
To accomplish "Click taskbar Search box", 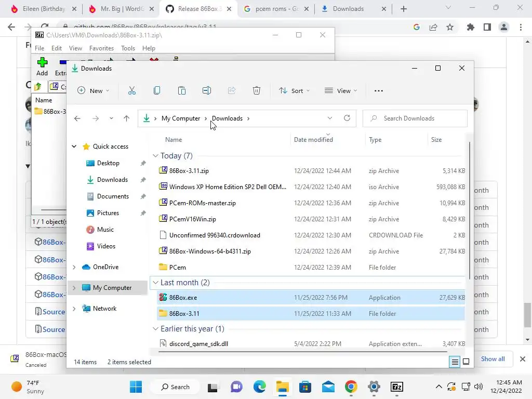I will 176,387.
